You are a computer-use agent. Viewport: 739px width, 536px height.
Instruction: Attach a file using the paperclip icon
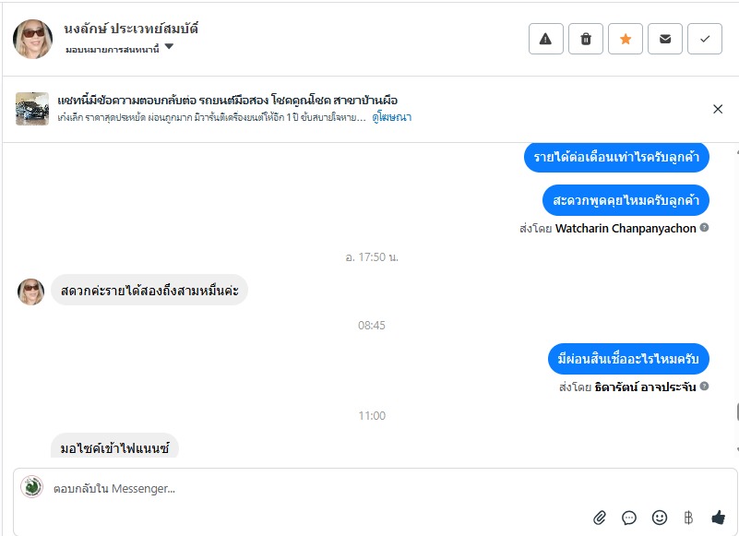tap(600, 518)
